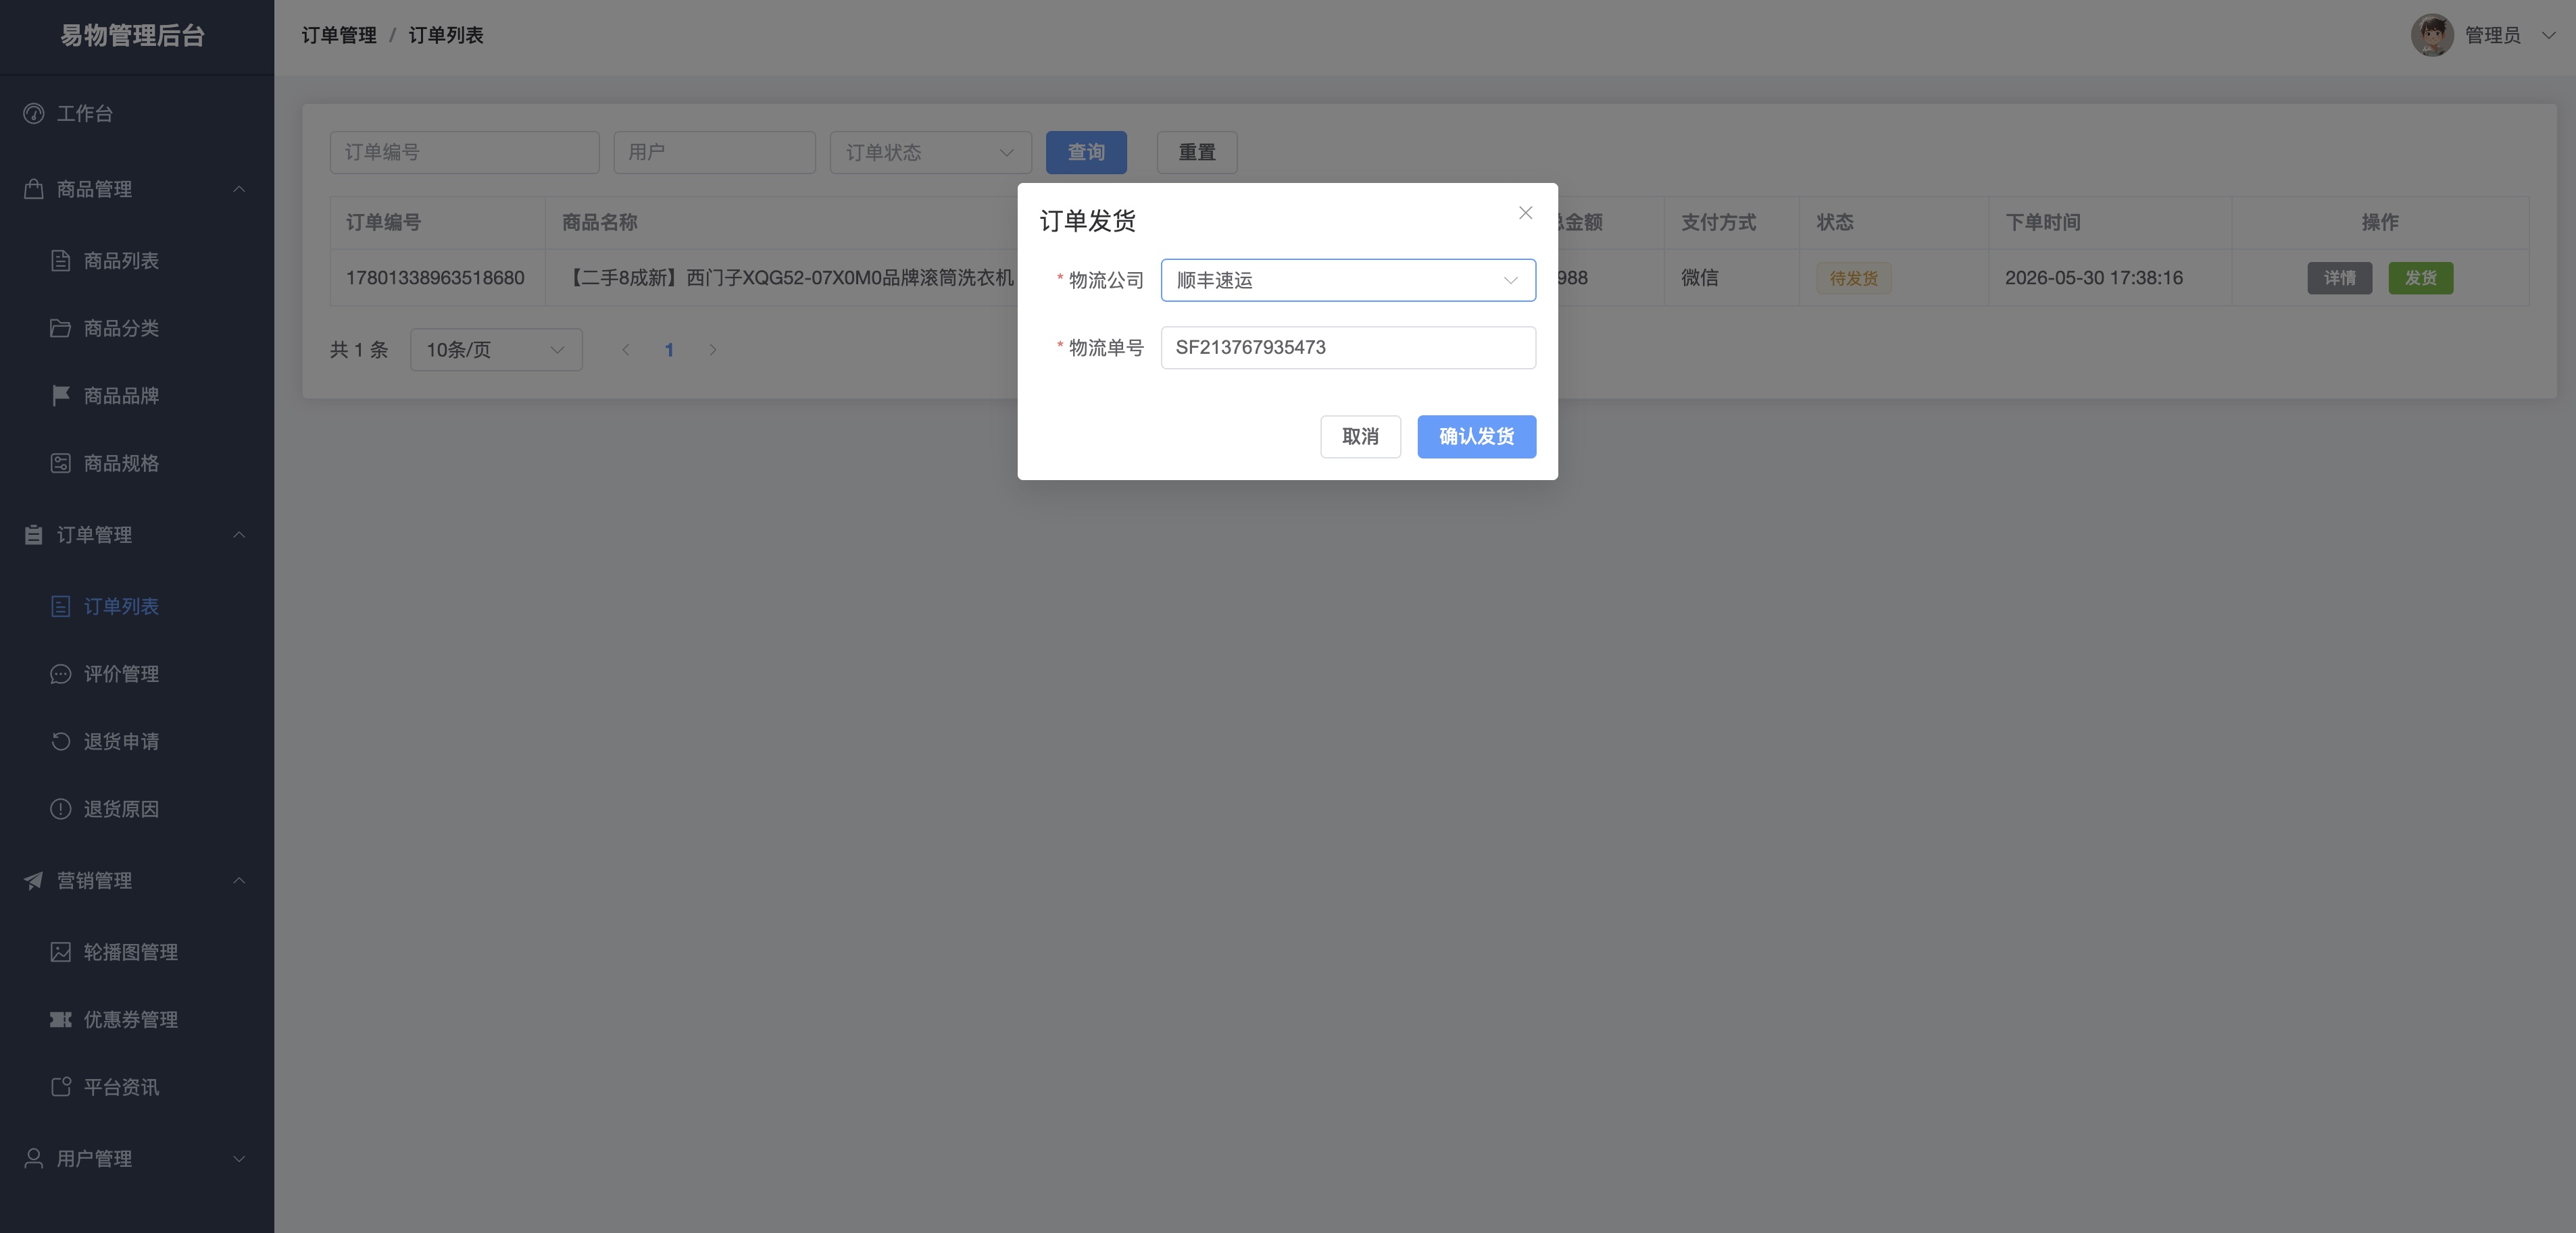
Task: Go to 轮播图管理 menu item
Action: (137, 952)
